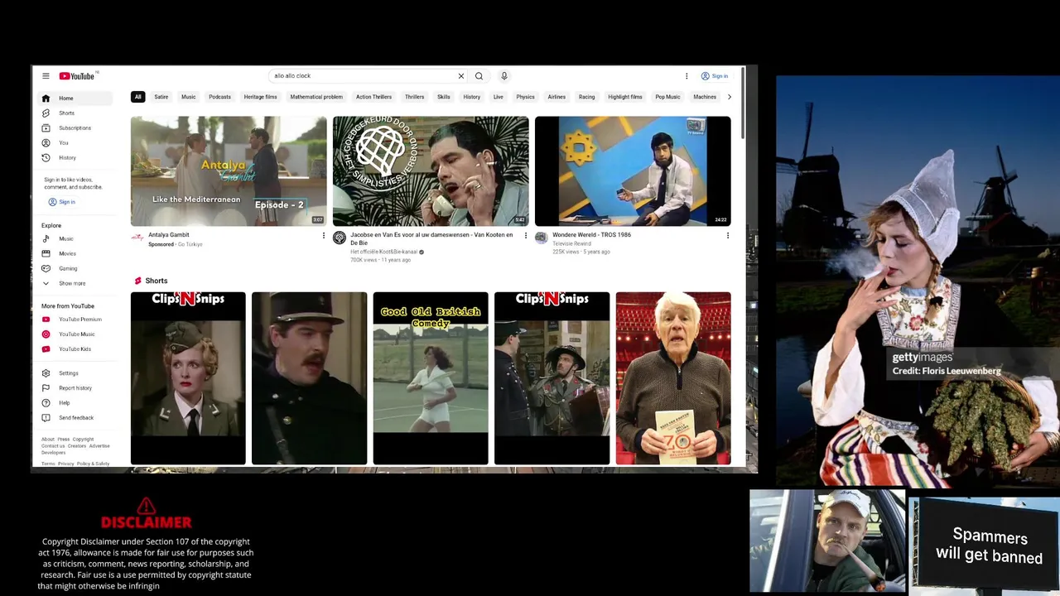Viewport: 1060px width, 596px height.
Task: Open Shorts in the sidebar
Action: 76,113
